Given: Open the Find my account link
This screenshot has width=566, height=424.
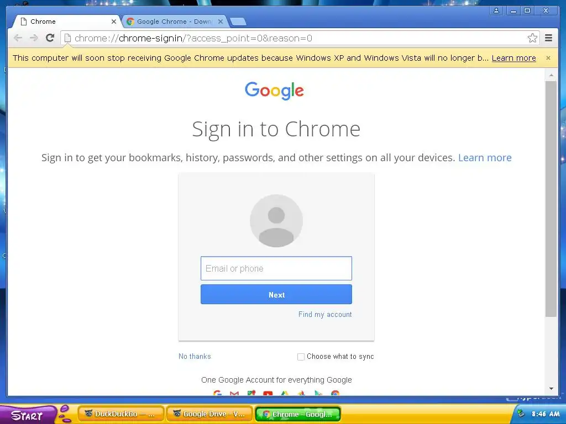Looking at the screenshot, I should coord(325,314).
